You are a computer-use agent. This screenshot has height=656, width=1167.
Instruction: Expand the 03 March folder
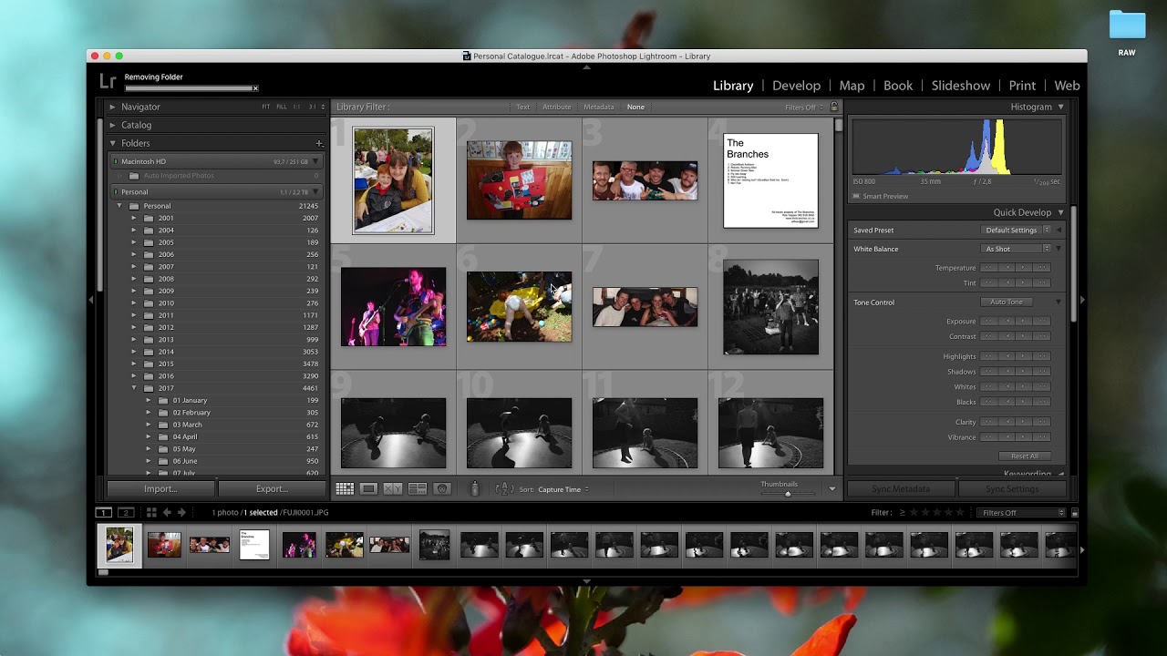click(x=149, y=425)
